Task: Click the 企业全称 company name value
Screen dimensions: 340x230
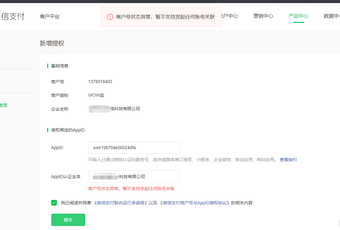Action: pos(115,109)
